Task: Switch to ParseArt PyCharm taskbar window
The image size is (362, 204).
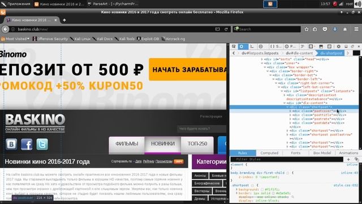Action: pyautogui.click(x=113, y=4)
